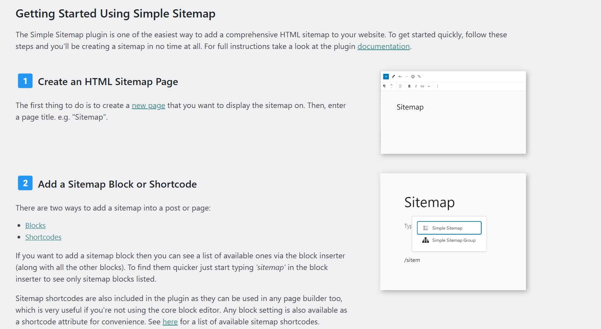This screenshot has height=329, width=601.
Task: Open document details via the info icon
Action: (x=413, y=77)
